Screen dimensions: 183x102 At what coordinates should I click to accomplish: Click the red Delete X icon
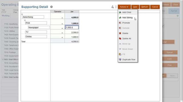point(120,33)
